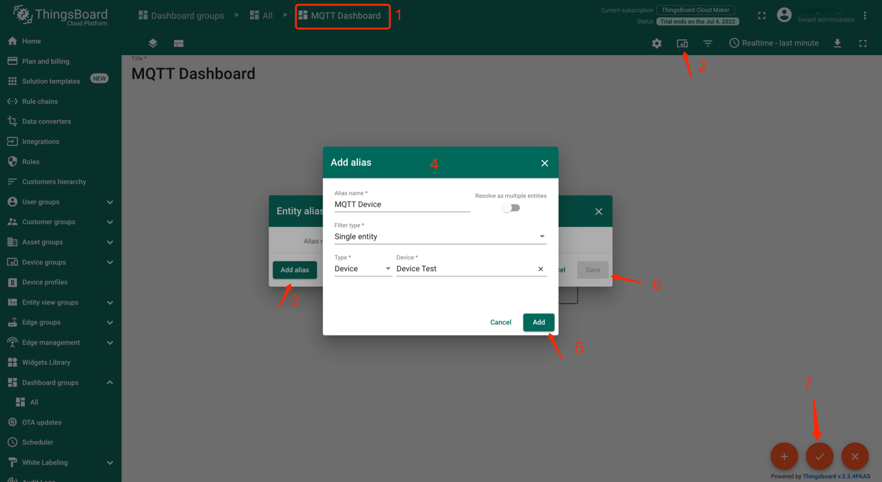Click export dashboard download icon

click(x=837, y=43)
